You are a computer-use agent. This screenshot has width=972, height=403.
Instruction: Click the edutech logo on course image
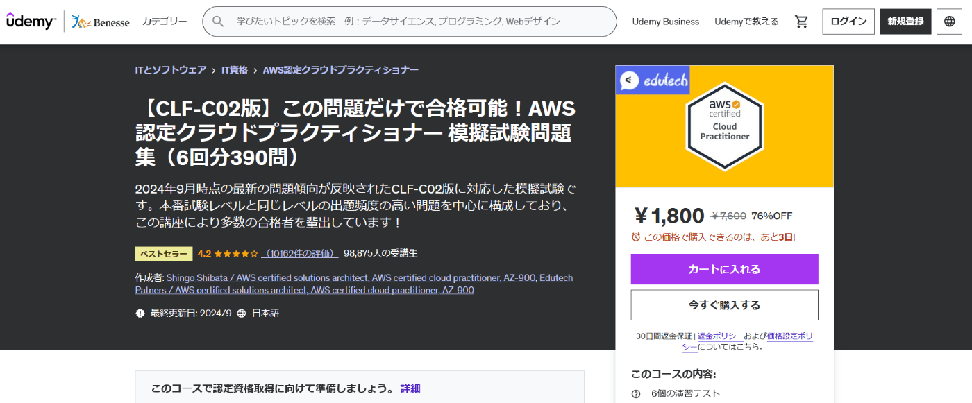click(653, 80)
